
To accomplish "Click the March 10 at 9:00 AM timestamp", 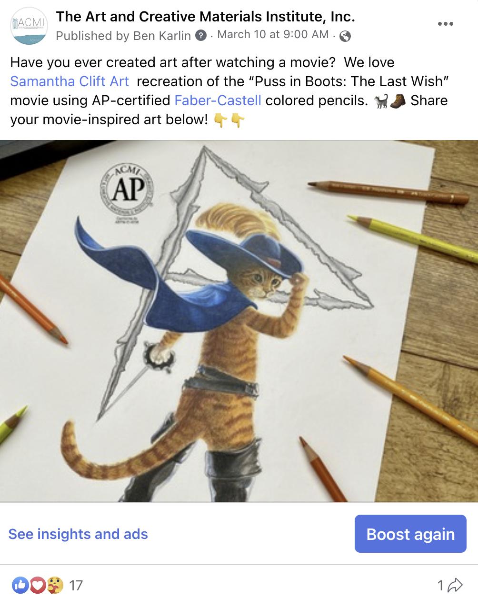I will click(273, 34).
